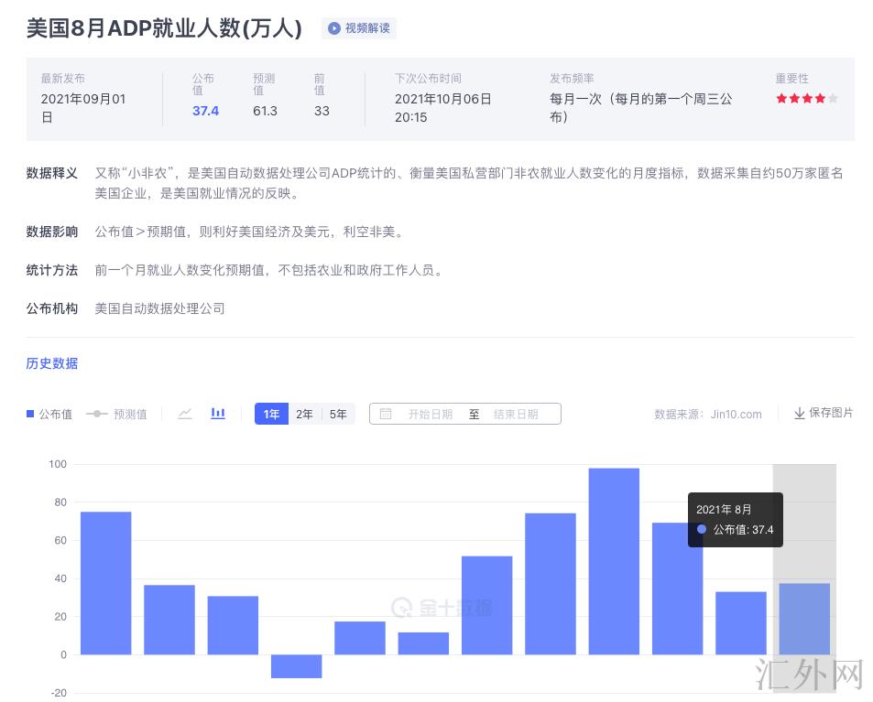Click the save image download icon
Viewport: 873px width, 702px height.
click(799, 414)
